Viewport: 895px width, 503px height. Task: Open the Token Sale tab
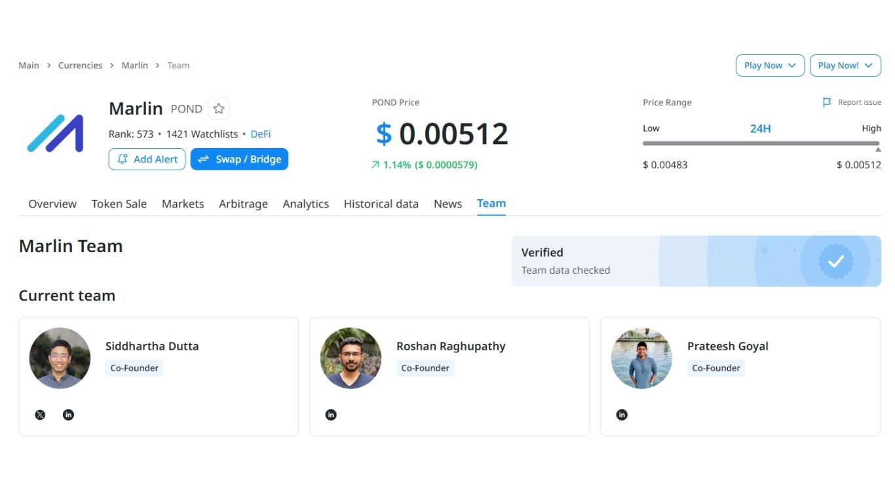click(119, 204)
